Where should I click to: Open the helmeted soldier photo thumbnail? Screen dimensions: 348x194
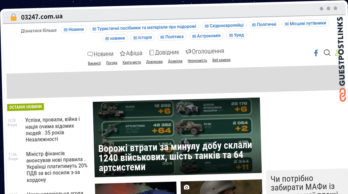coord(222,187)
